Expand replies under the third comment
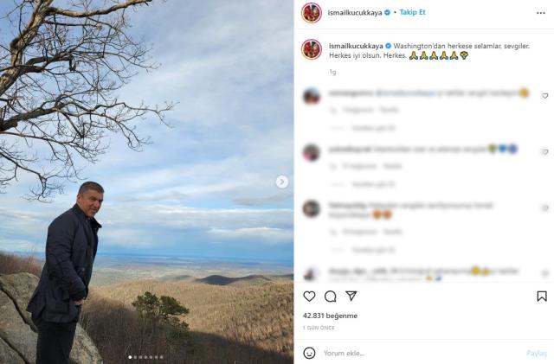The width and height of the screenshot is (554, 364). coord(355,250)
